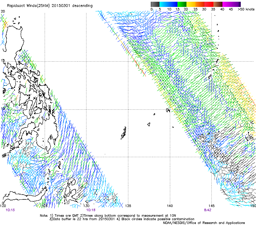
Task: Click the '35' legend scale label
Action: (213, 9)
